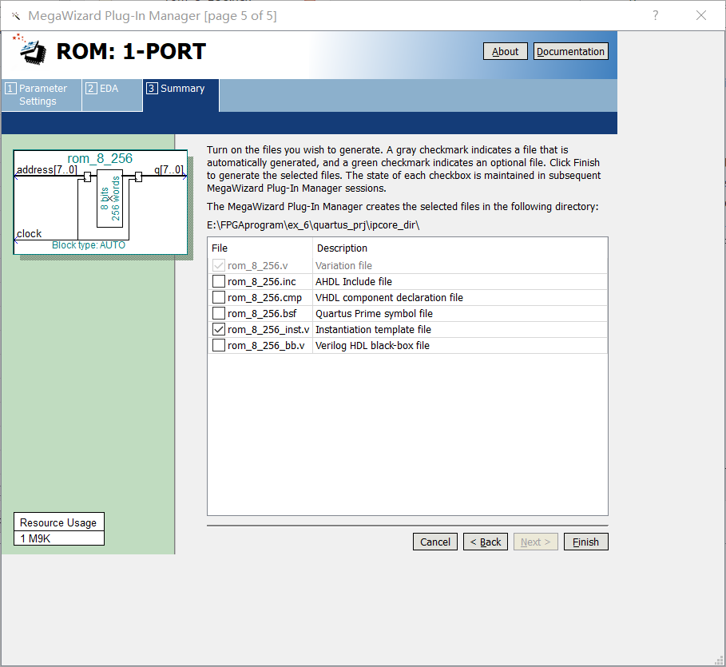Click the About button
The image size is (726, 667).
point(505,51)
